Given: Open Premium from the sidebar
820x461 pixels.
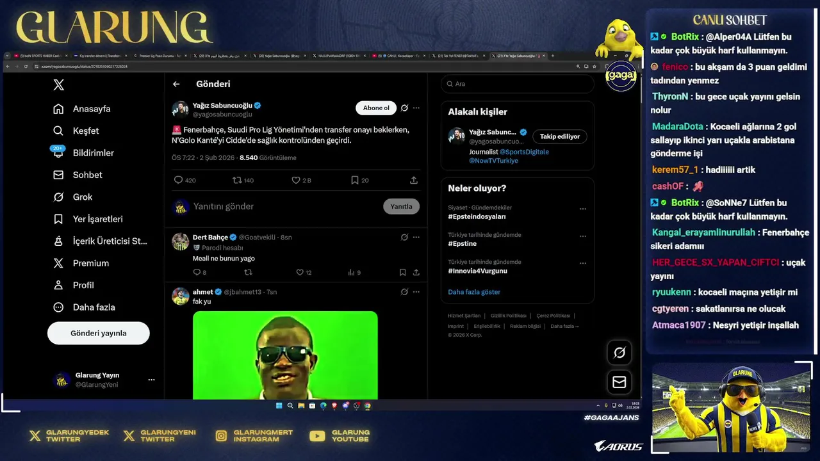Looking at the screenshot, I should pos(81,263).
